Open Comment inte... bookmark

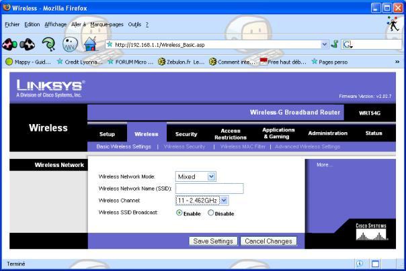click(x=232, y=62)
